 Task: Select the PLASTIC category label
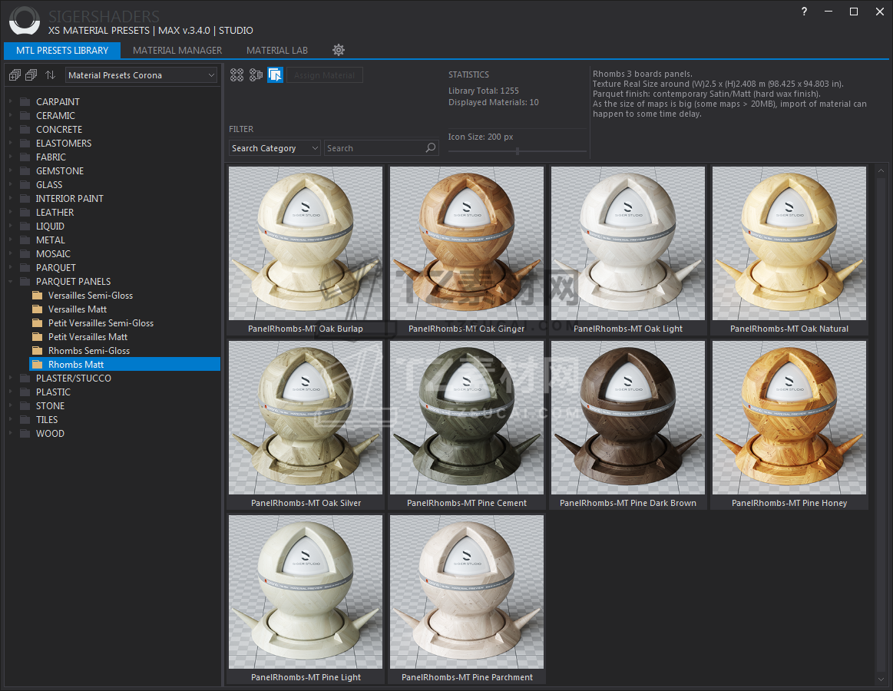click(53, 392)
